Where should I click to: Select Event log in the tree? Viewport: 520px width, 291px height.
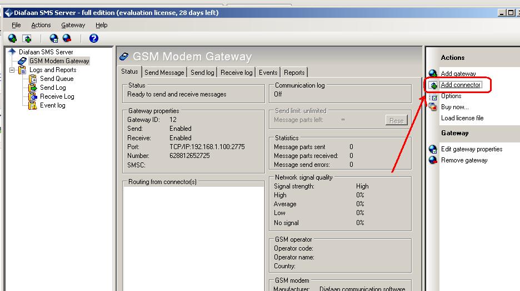click(52, 106)
